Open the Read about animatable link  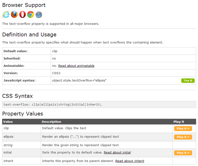(76, 66)
